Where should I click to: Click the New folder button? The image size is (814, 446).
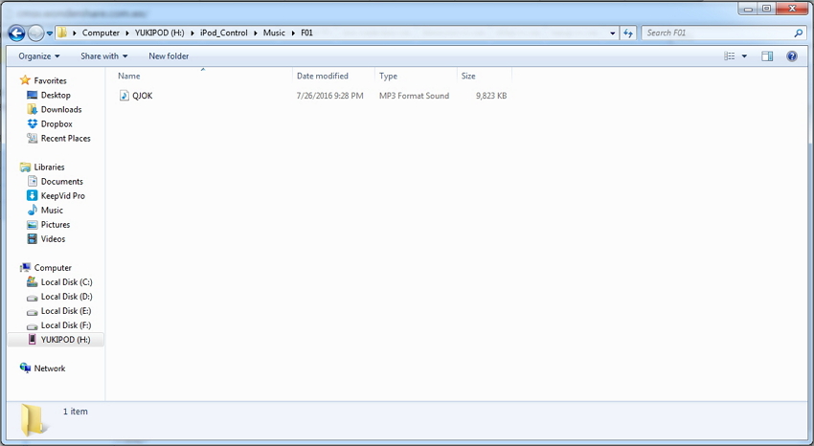(x=169, y=56)
